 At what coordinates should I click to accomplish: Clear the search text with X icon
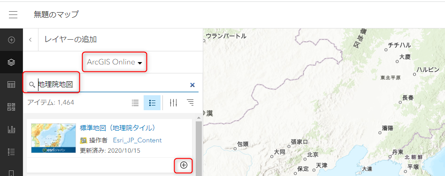[x=192, y=85]
